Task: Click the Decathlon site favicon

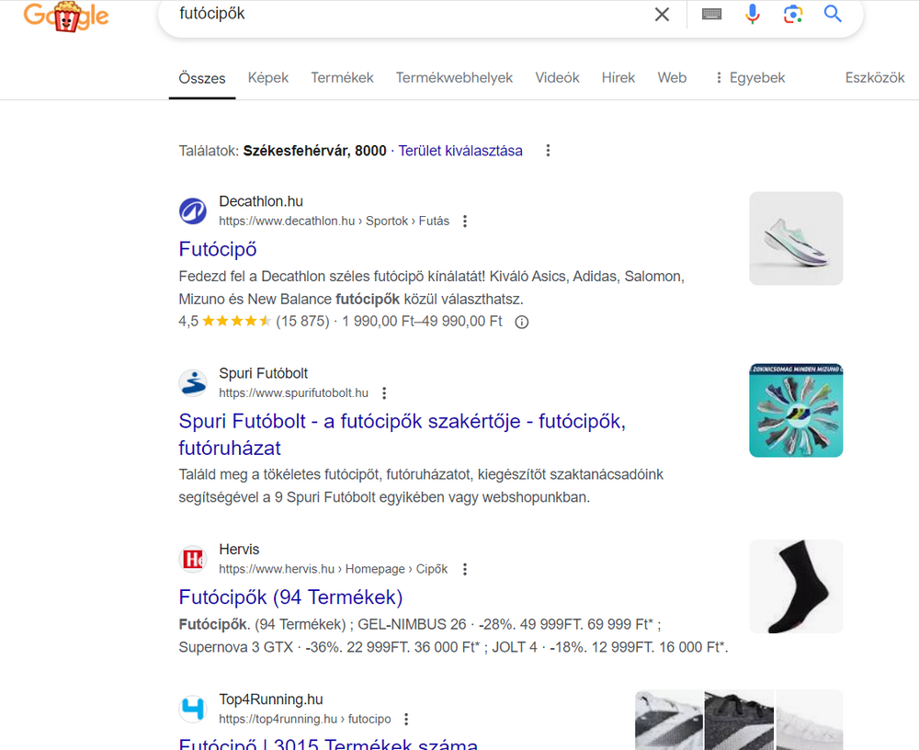Action: tap(193, 211)
